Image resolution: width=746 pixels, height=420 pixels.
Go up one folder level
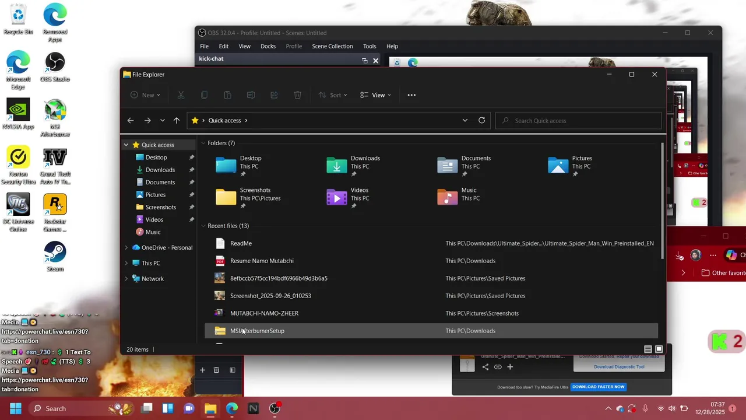point(177,121)
